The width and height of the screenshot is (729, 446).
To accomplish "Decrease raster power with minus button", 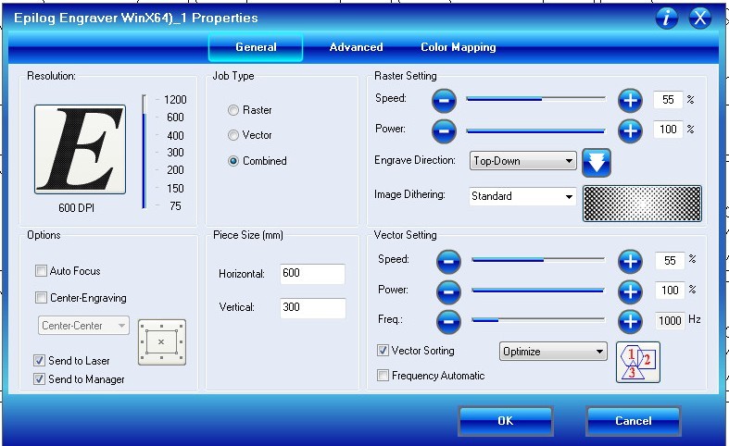I will (x=444, y=131).
